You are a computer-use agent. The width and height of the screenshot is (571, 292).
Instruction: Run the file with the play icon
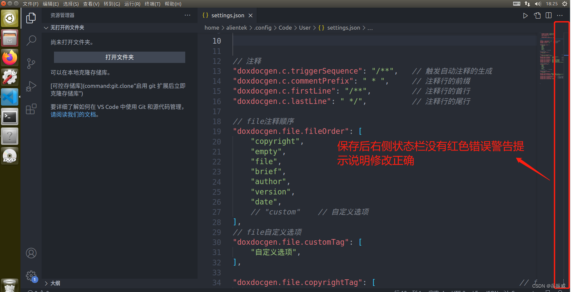coord(525,16)
